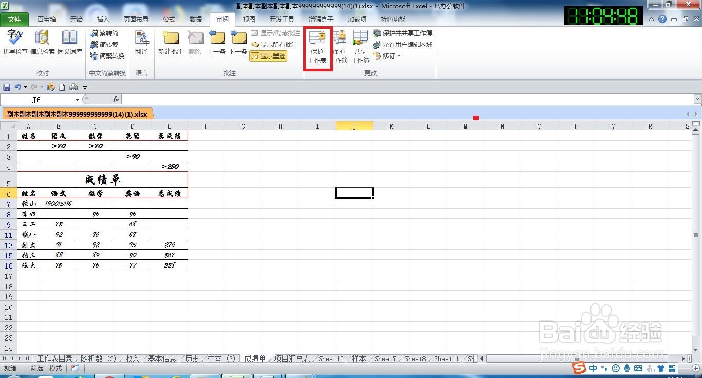Jump to last sheet tab arrow
Image resolution: width=702 pixels, height=378 pixels.
click(x=27, y=358)
